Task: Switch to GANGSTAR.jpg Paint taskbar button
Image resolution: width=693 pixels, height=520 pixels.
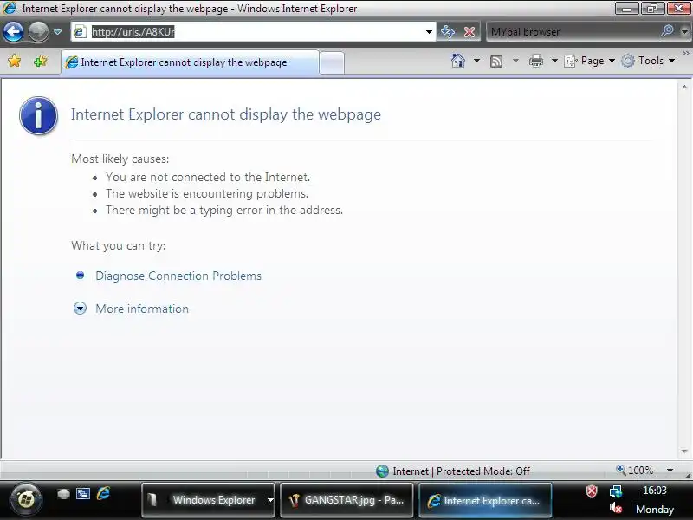Action: click(346, 500)
